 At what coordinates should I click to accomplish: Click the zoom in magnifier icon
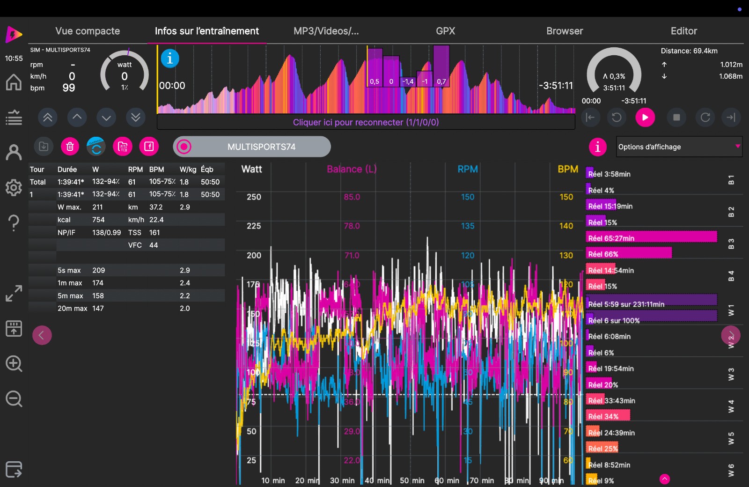point(14,364)
